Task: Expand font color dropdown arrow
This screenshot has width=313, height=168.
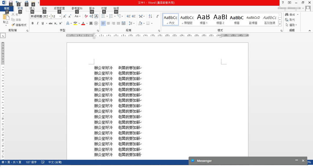Action: coord(87,23)
